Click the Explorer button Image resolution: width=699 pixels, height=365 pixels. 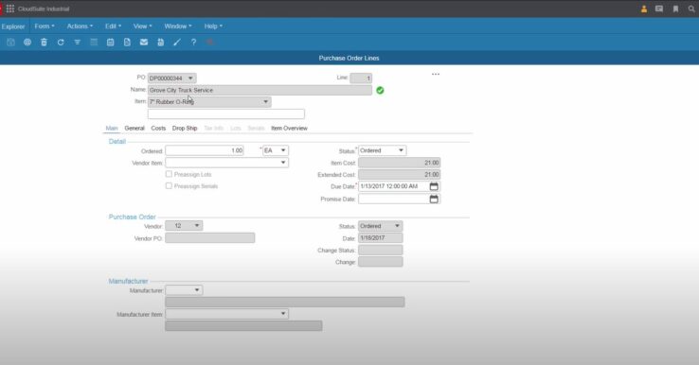tap(13, 26)
